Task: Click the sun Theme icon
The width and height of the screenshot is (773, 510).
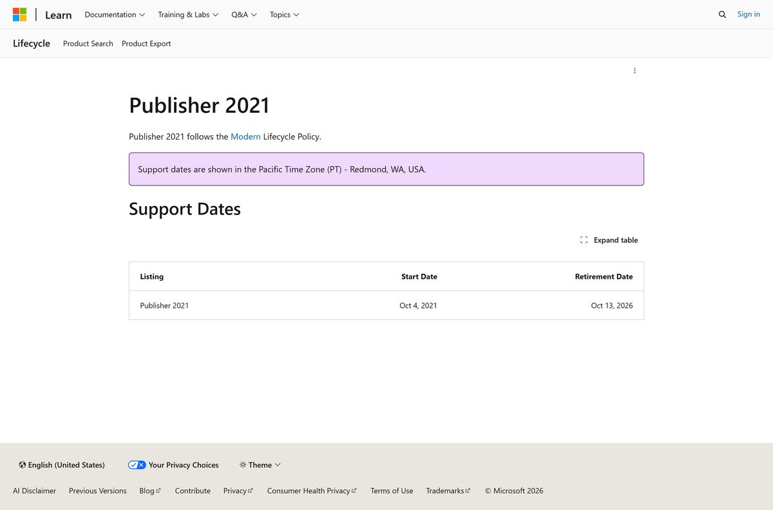Action: 243,465
